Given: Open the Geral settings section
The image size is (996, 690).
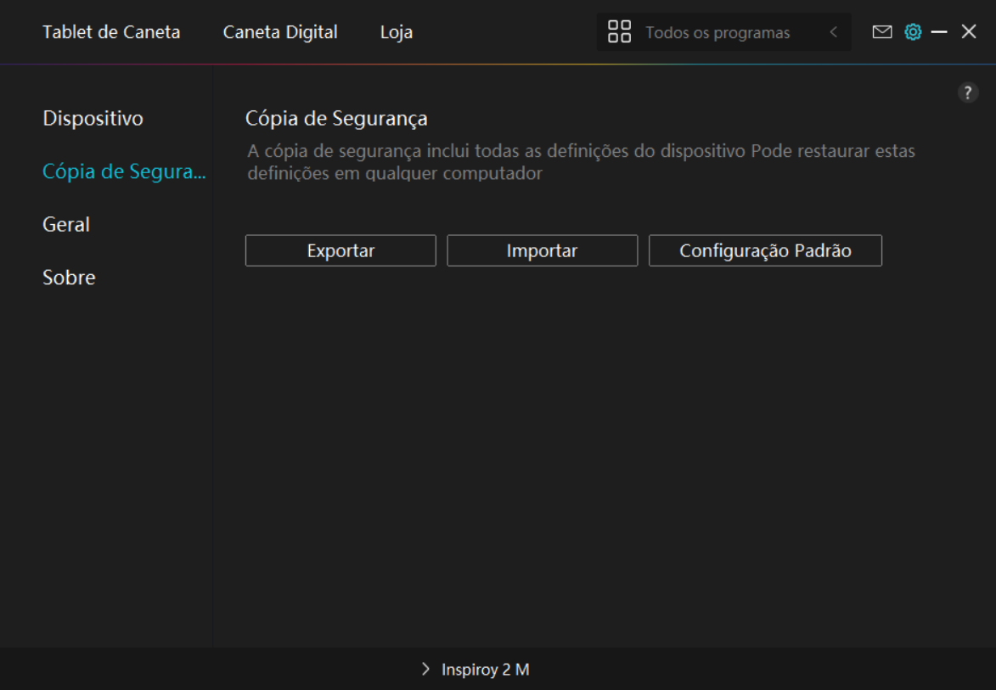Looking at the screenshot, I should point(66,224).
